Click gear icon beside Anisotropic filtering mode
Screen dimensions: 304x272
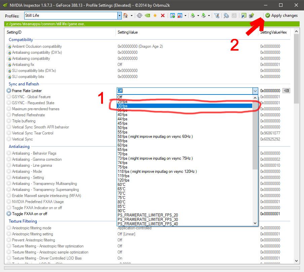pyautogui.click(x=9, y=228)
